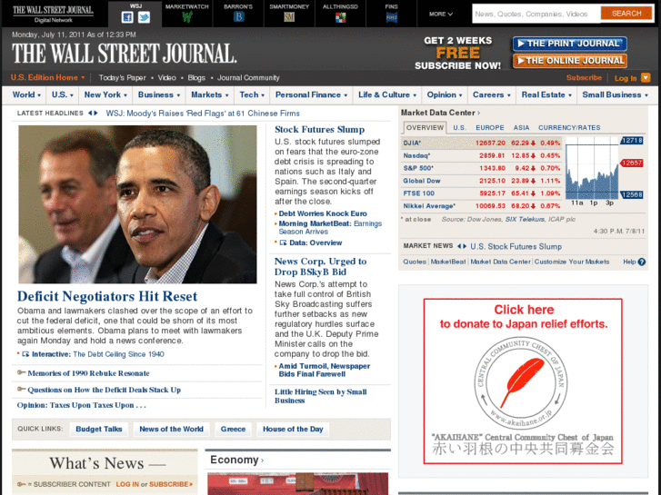661x495 pixels.
Task: Open the Journal Community link
Action: 248,77
